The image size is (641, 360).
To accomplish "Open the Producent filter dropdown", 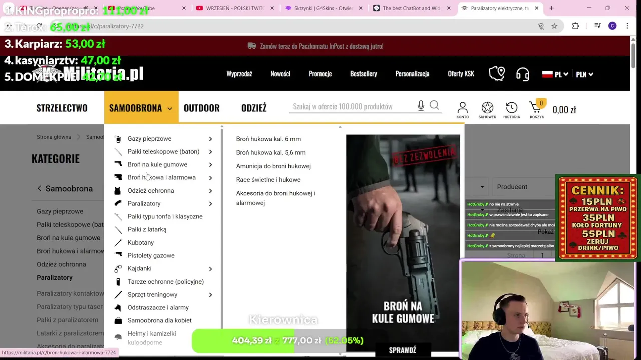I will (523, 187).
